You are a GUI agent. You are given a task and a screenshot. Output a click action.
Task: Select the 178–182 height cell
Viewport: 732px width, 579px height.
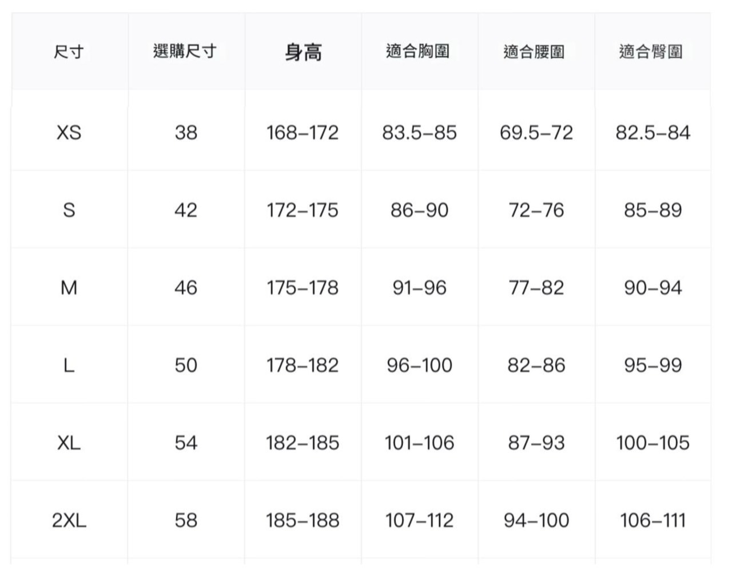[x=303, y=365]
